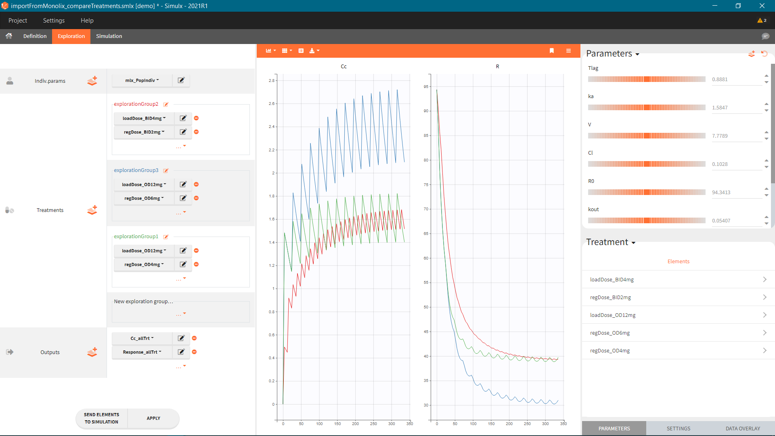The height and width of the screenshot is (436, 775).
Task: Edit the mlx_PopIndiv element
Action: pyautogui.click(x=181, y=80)
